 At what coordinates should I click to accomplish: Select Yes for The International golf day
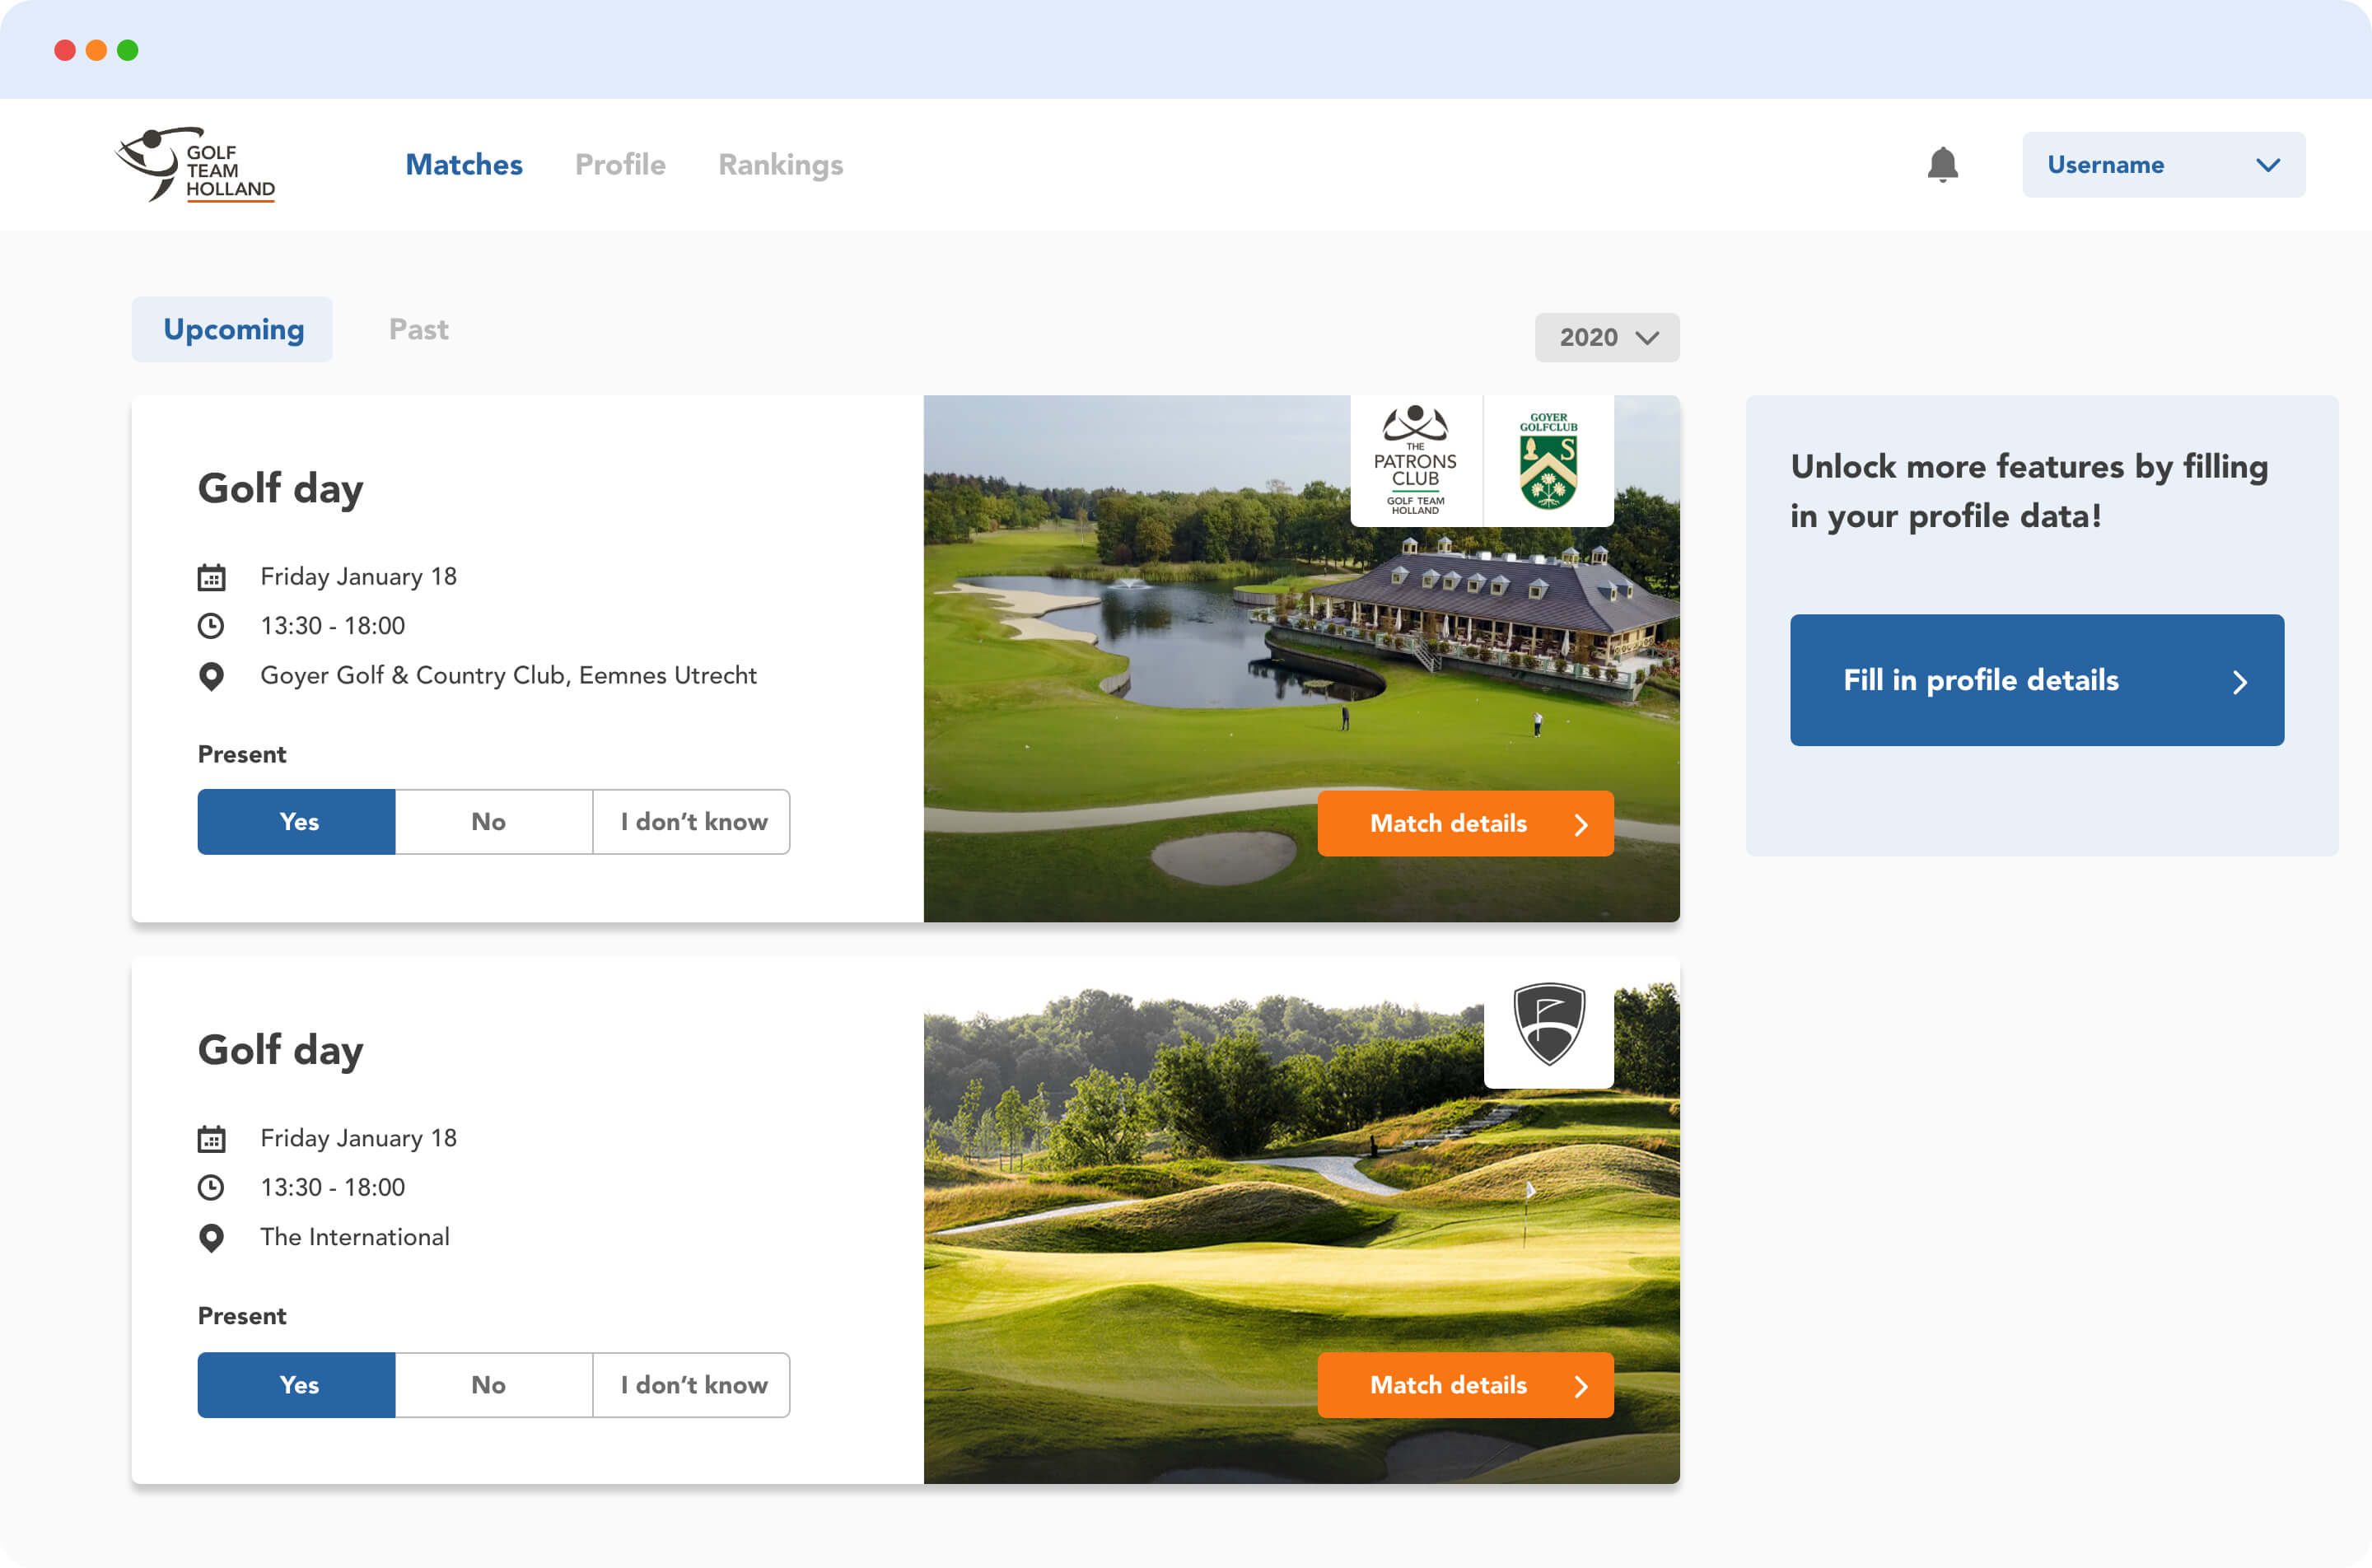tap(297, 1385)
